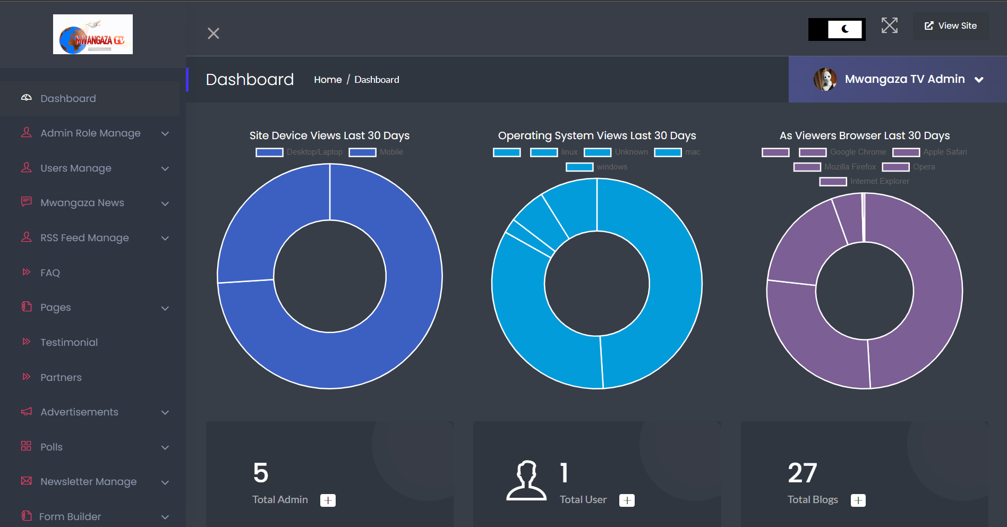
Task: Click the Total Blogs label
Action: [x=813, y=499]
